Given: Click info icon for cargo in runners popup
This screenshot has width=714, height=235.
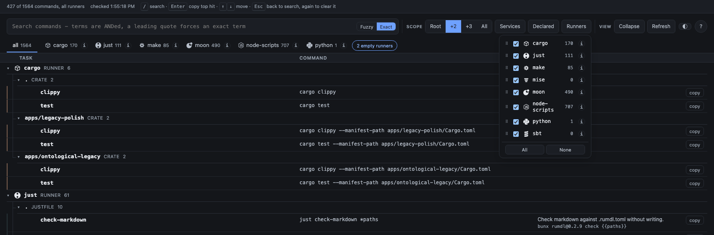Looking at the screenshot, I should [581, 43].
